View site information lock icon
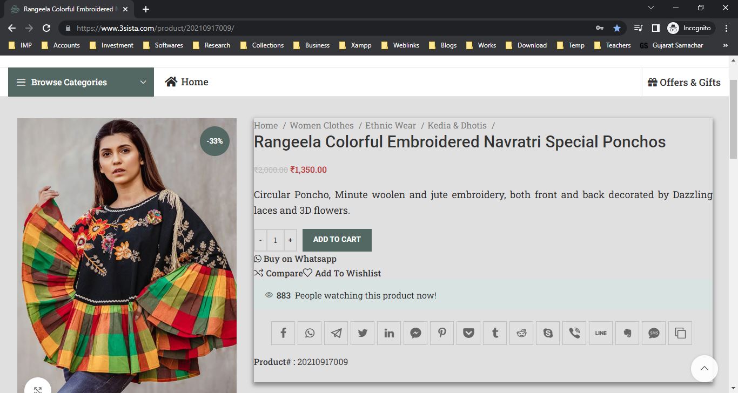 coord(68,28)
